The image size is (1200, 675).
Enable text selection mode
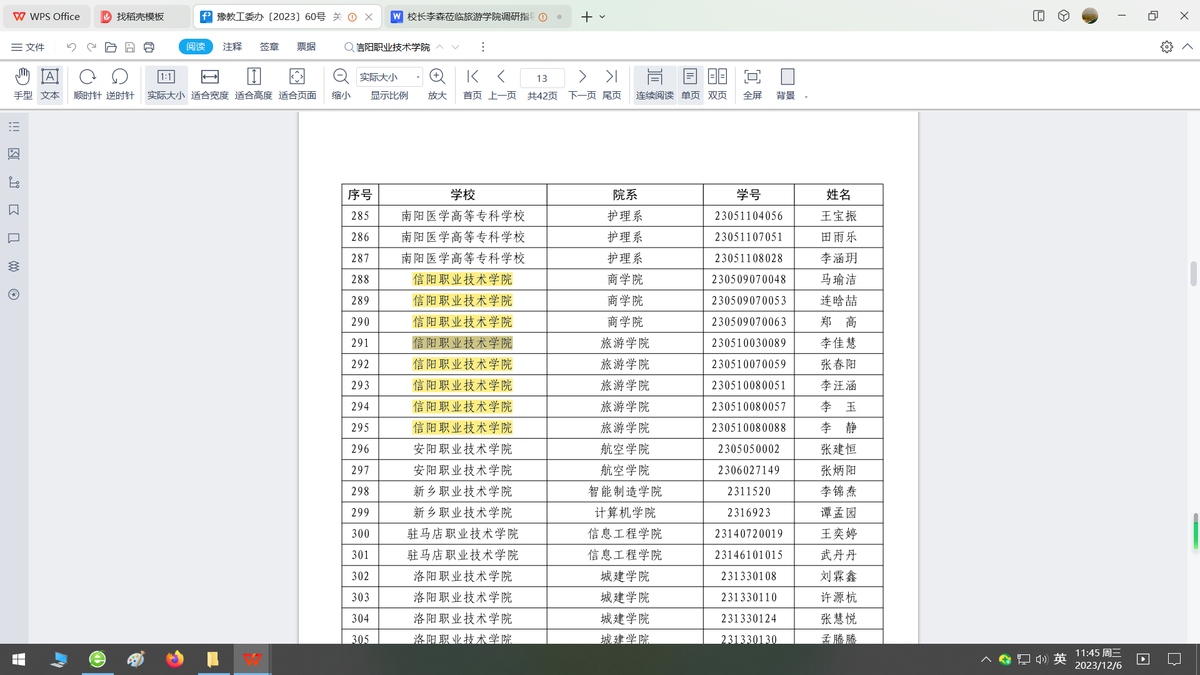tap(49, 84)
